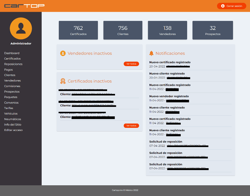Select Editar acceso in sidebar

click(x=13, y=130)
